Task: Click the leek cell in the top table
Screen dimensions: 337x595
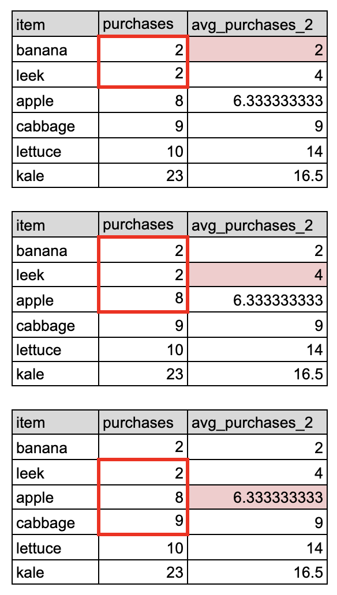Action: coord(55,74)
